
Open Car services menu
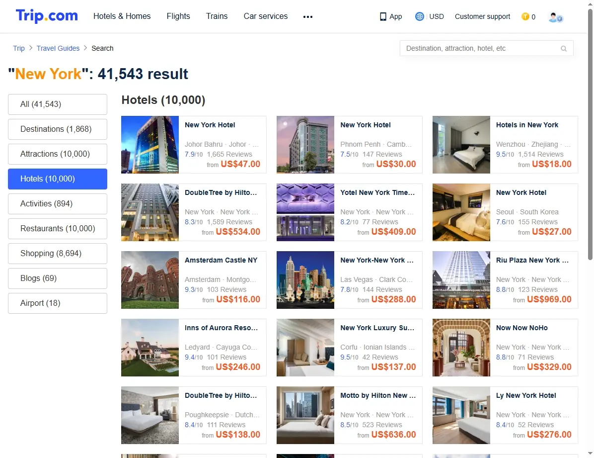pyautogui.click(x=266, y=16)
